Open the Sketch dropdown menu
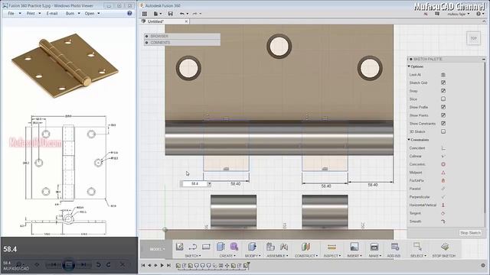This screenshot has height=275, width=490. [193, 256]
